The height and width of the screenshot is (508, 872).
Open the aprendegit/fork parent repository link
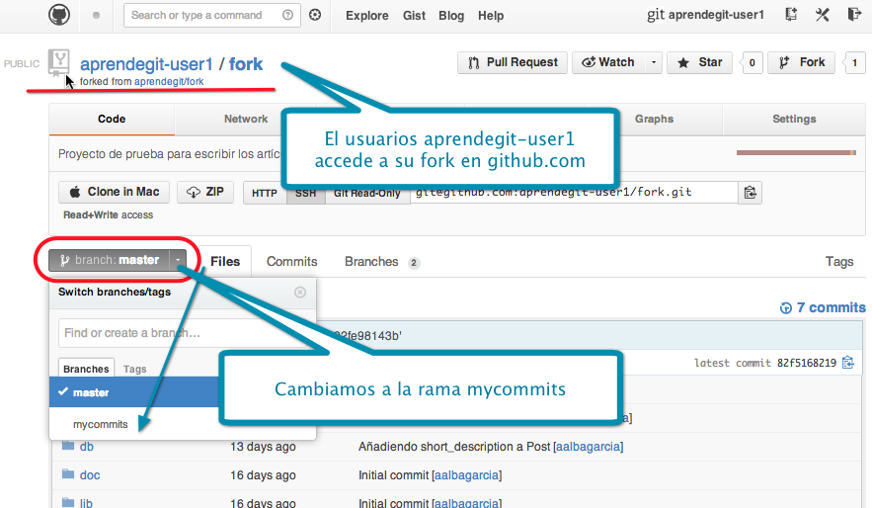click(x=169, y=81)
